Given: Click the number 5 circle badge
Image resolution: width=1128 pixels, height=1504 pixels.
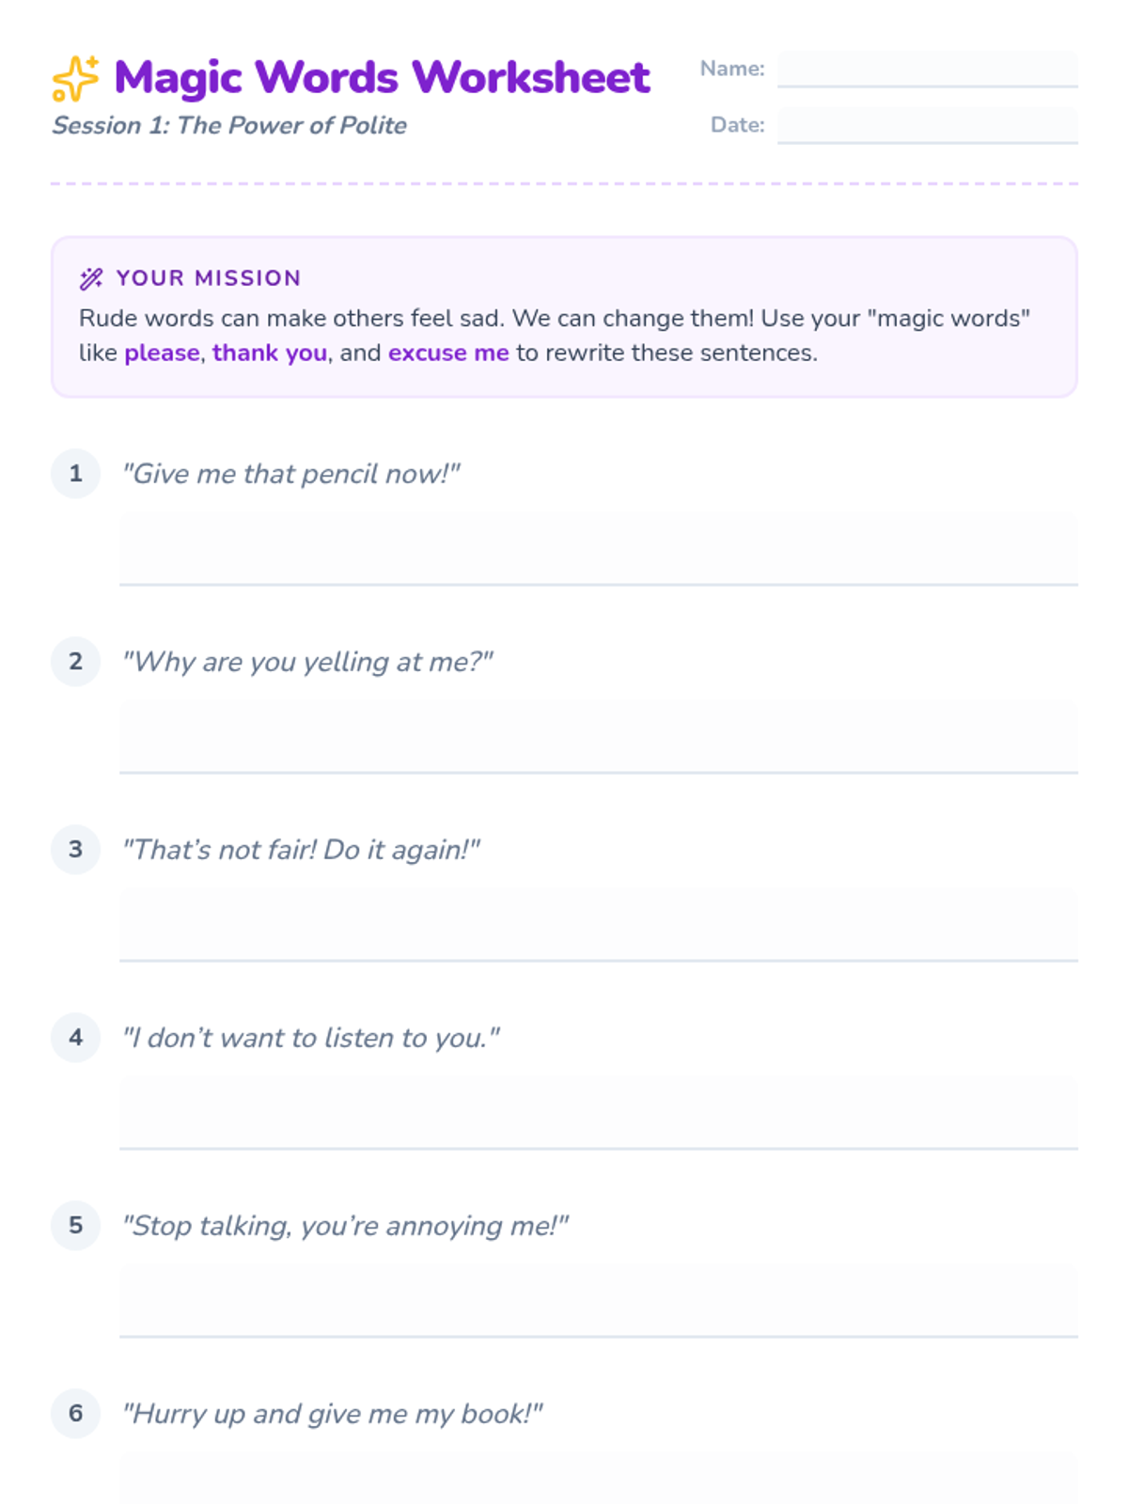Looking at the screenshot, I should click(76, 1225).
